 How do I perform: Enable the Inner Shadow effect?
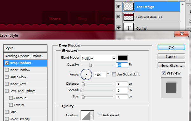point(7,70)
